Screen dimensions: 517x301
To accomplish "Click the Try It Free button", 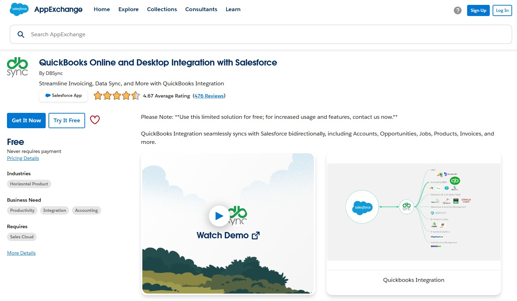I will [x=67, y=121].
